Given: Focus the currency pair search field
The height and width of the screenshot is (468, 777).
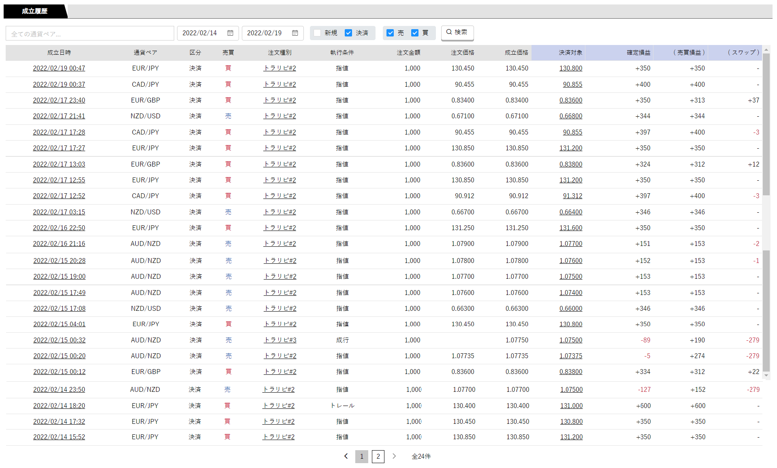Looking at the screenshot, I should [90, 33].
